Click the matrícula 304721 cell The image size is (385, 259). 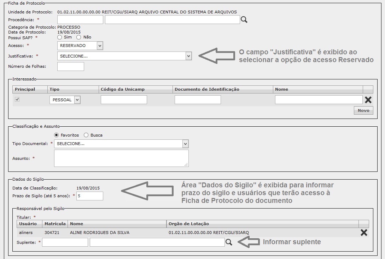click(52, 233)
